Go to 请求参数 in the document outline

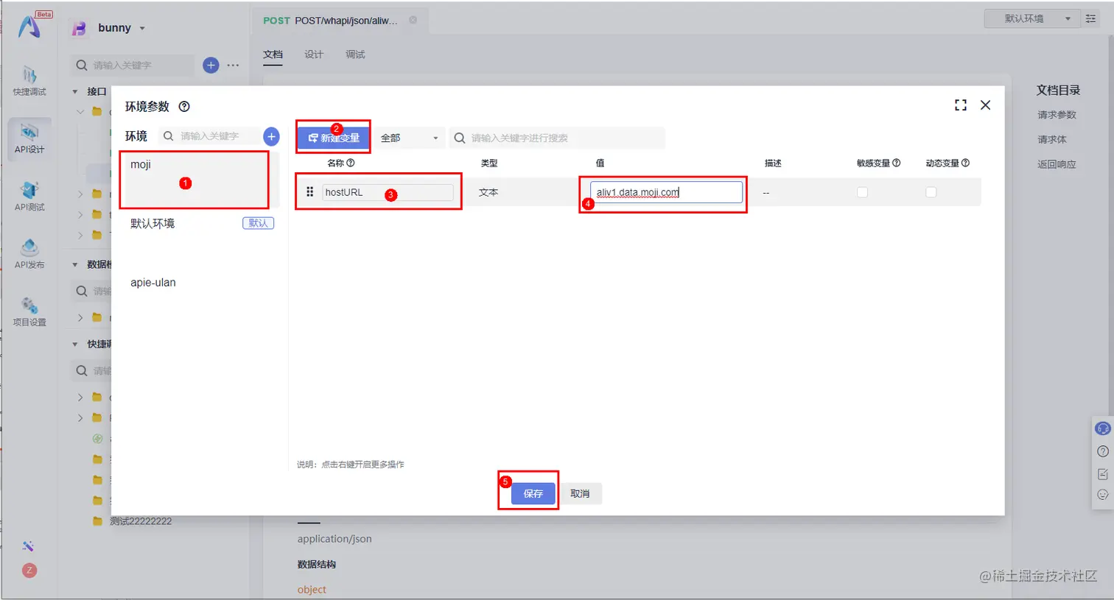(x=1057, y=115)
